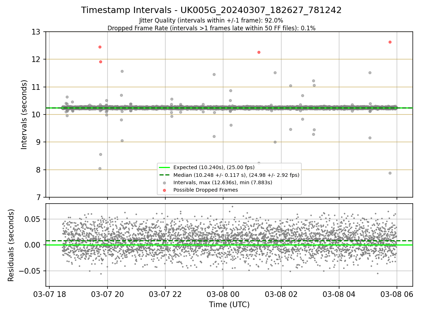Click the solid green line sample in legend
Viewport: 423px width, 317px height.
[165, 168]
